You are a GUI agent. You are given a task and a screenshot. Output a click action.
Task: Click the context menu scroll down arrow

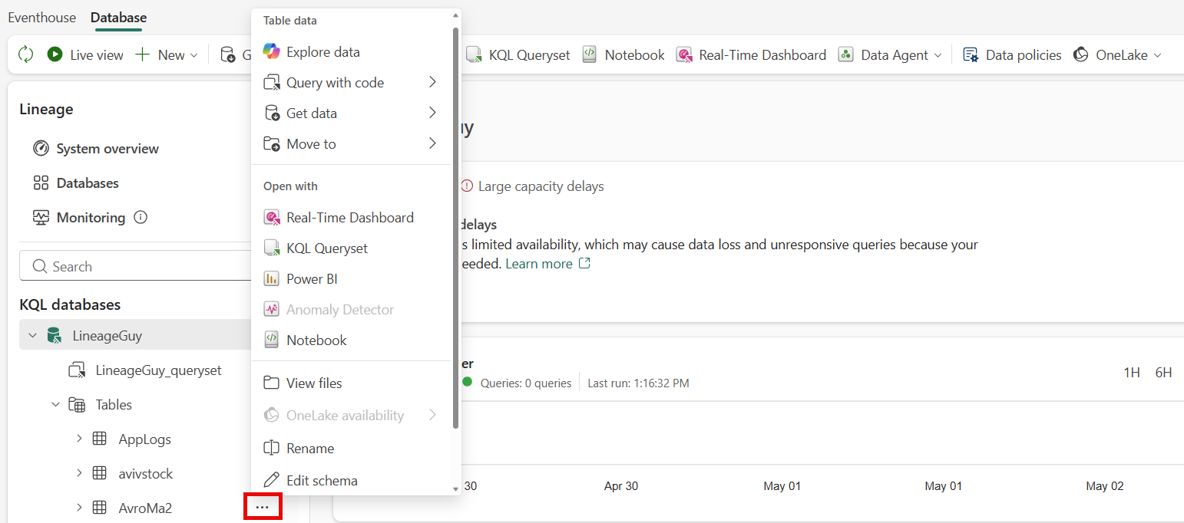(455, 488)
